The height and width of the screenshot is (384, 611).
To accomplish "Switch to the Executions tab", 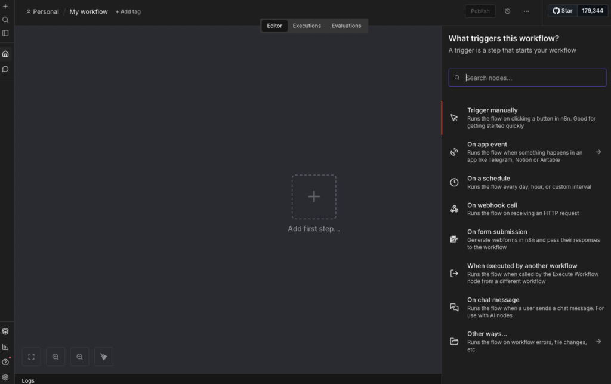I will (307, 26).
